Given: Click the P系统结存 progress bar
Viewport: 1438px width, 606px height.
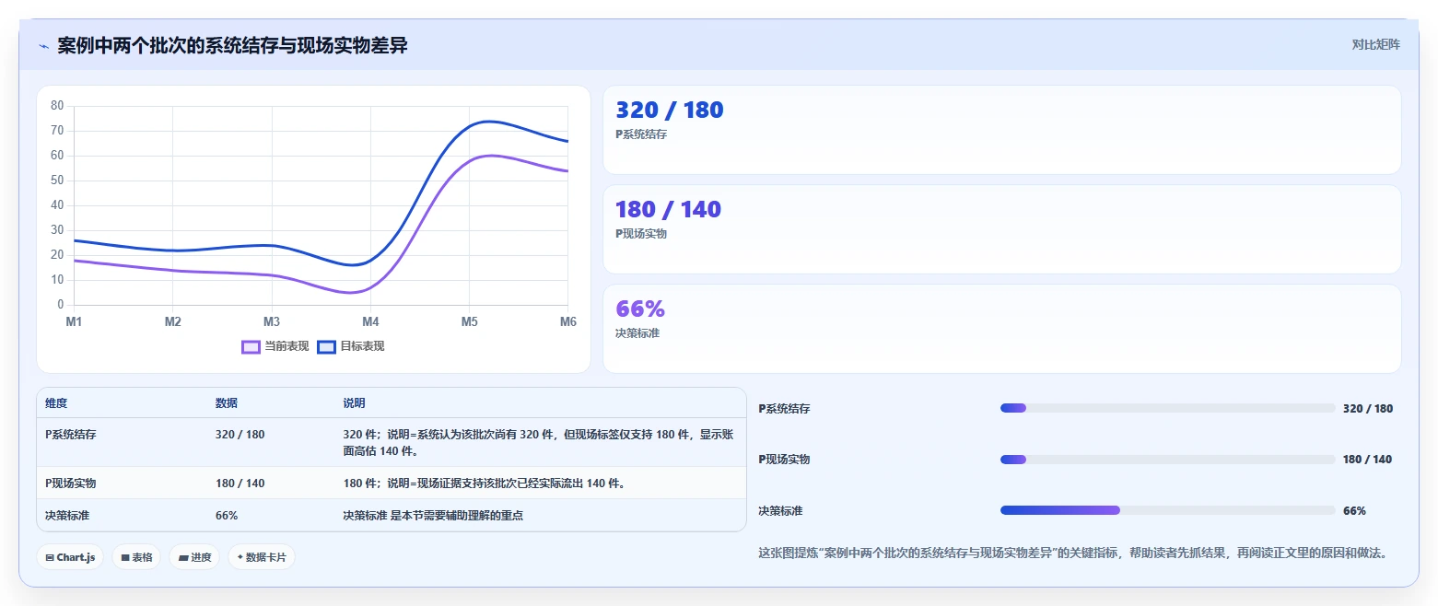Looking at the screenshot, I should (x=1167, y=408).
